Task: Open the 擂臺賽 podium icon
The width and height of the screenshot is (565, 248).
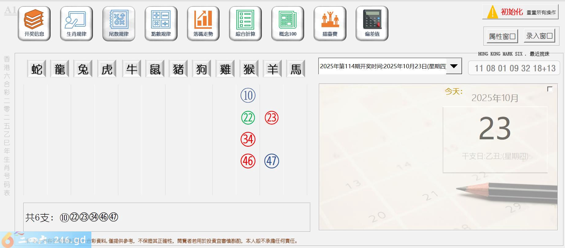Action: click(x=330, y=24)
